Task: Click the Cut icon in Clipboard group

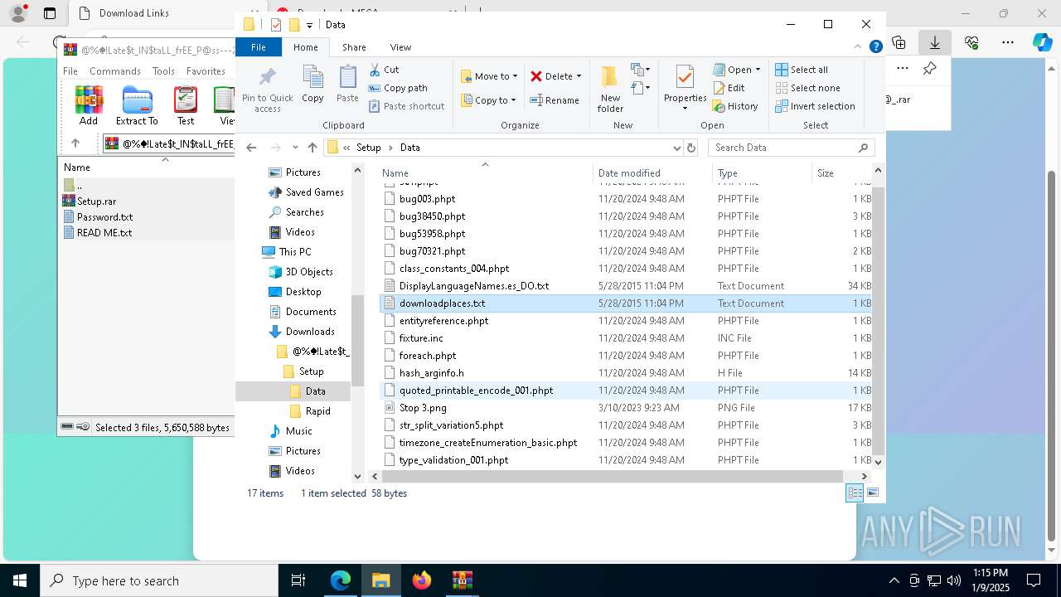Action: coord(375,70)
